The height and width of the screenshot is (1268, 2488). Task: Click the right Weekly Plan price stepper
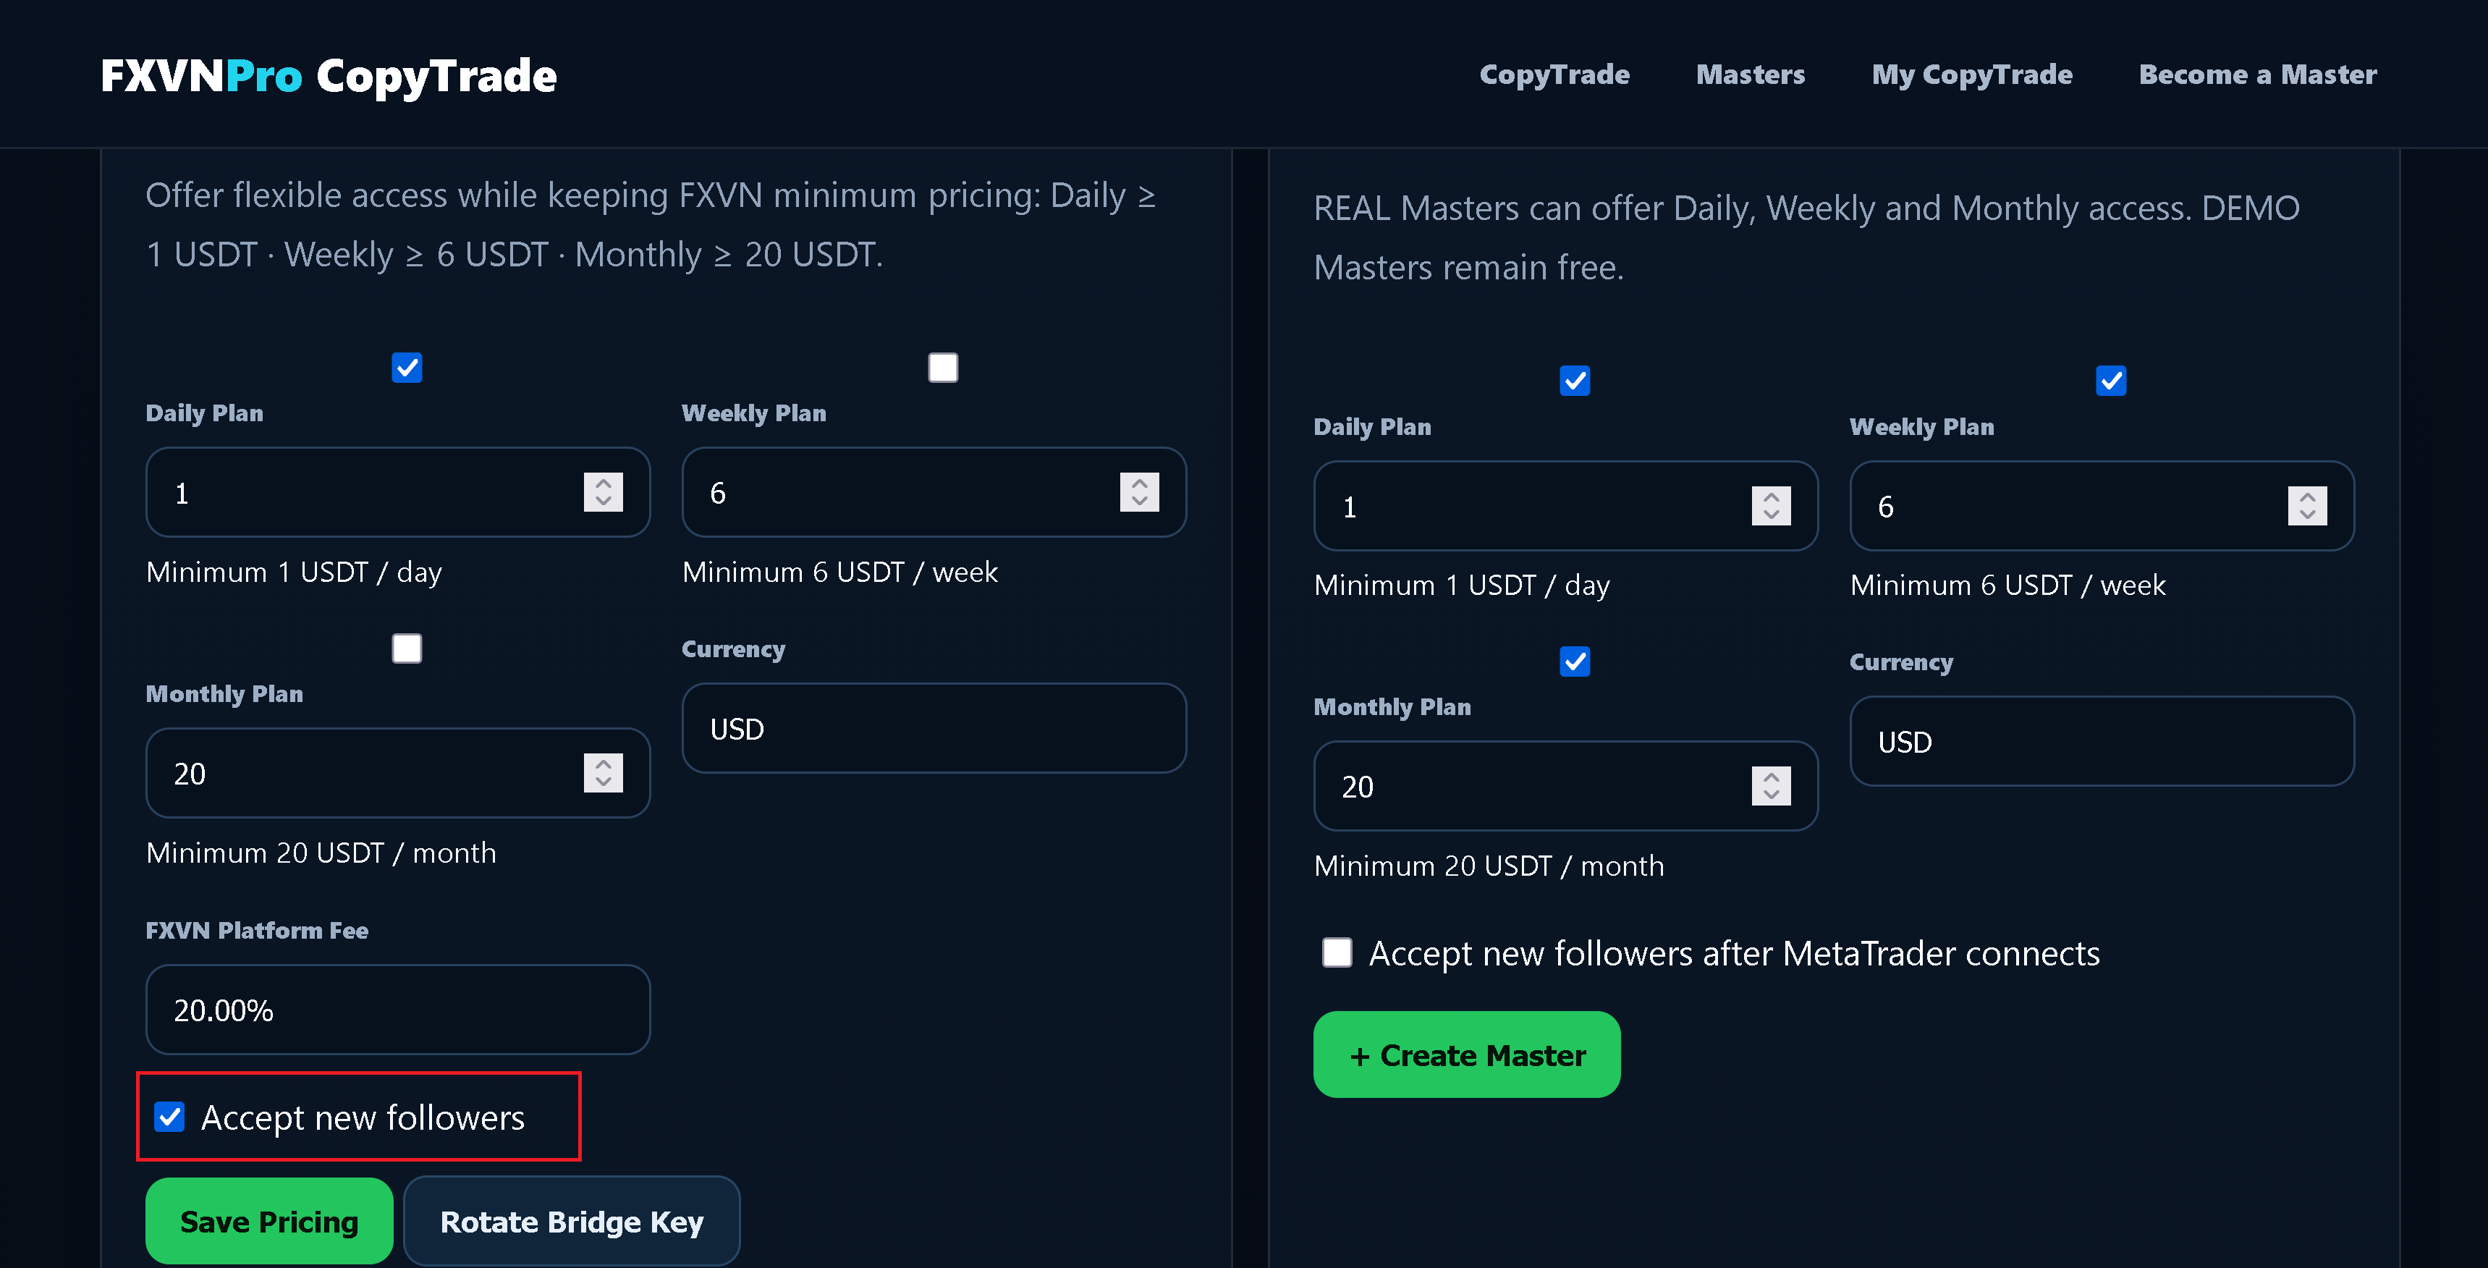point(2306,506)
